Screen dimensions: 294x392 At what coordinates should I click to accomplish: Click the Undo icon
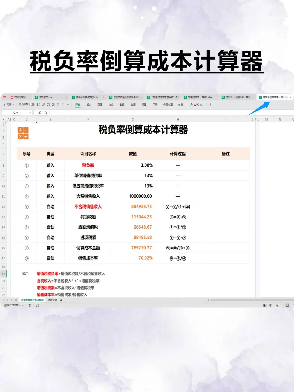57,105
